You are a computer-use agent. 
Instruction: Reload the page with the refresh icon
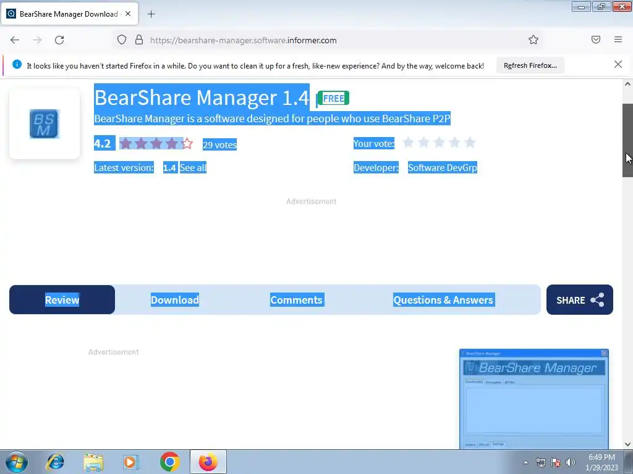59,40
